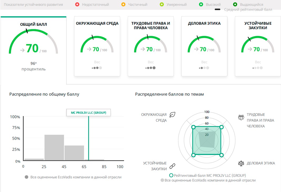
Task: Click the leaf icon beside ОКРУЖАЮЩАЯ СРЕДА radar label
Action: 172,115
